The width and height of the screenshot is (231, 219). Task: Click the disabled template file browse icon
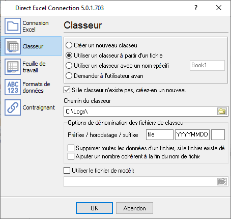tap(222, 182)
